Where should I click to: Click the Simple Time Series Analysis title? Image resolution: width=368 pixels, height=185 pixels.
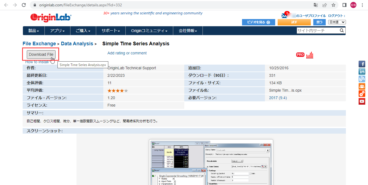[136, 44]
